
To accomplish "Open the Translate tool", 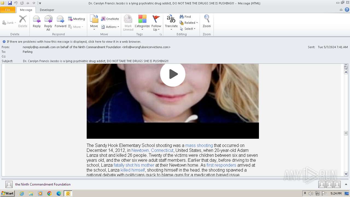I will click(x=171, y=23).
